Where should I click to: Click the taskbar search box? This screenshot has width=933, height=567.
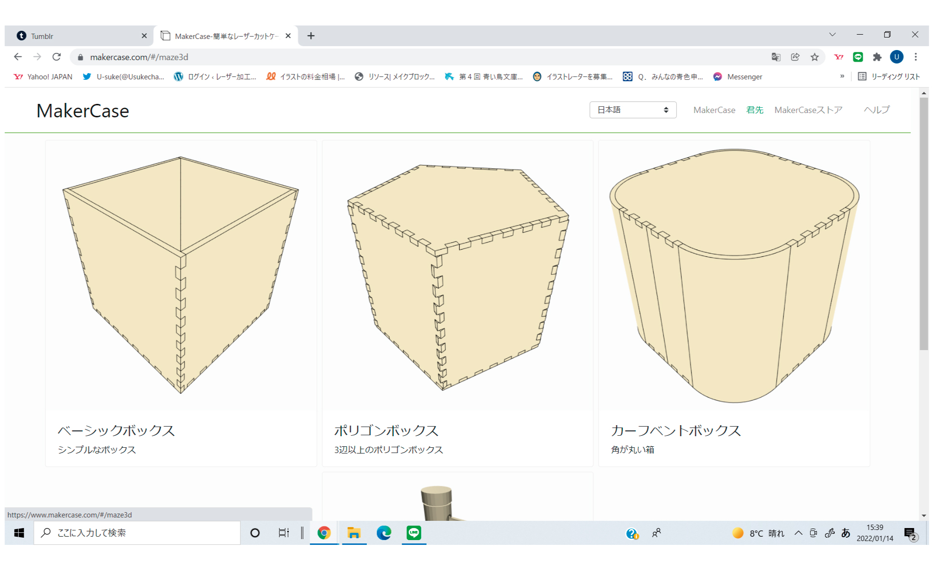137,533
